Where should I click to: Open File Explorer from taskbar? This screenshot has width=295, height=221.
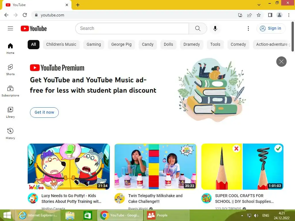[70, 215]
